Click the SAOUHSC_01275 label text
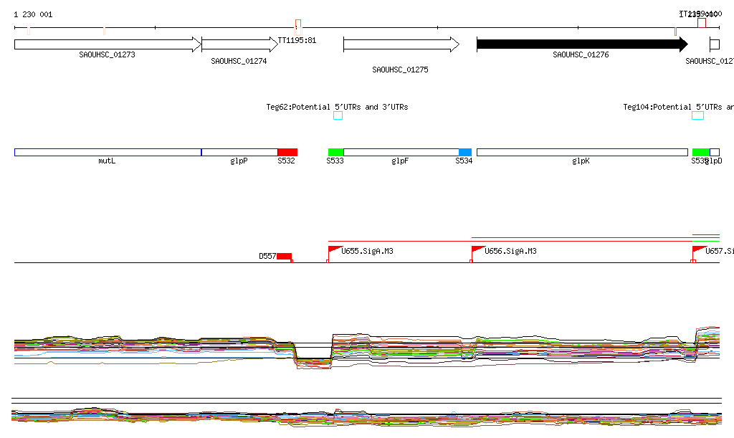This screenshot has height=438, width=734. click(x=400, y=70)
